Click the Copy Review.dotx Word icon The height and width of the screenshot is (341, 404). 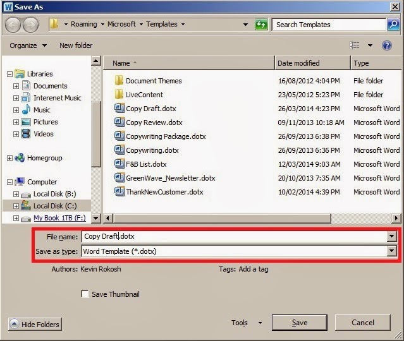(x=119, y=122)
